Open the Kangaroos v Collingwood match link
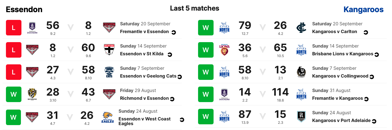This screenshot has width=392, height=130. pyautogui.click(x=341, y=76)
